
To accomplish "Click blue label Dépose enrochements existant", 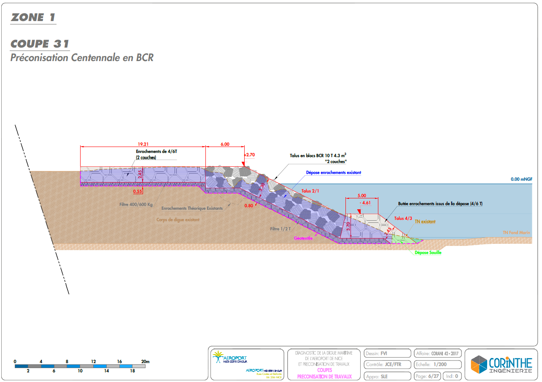I will [333, 172].
